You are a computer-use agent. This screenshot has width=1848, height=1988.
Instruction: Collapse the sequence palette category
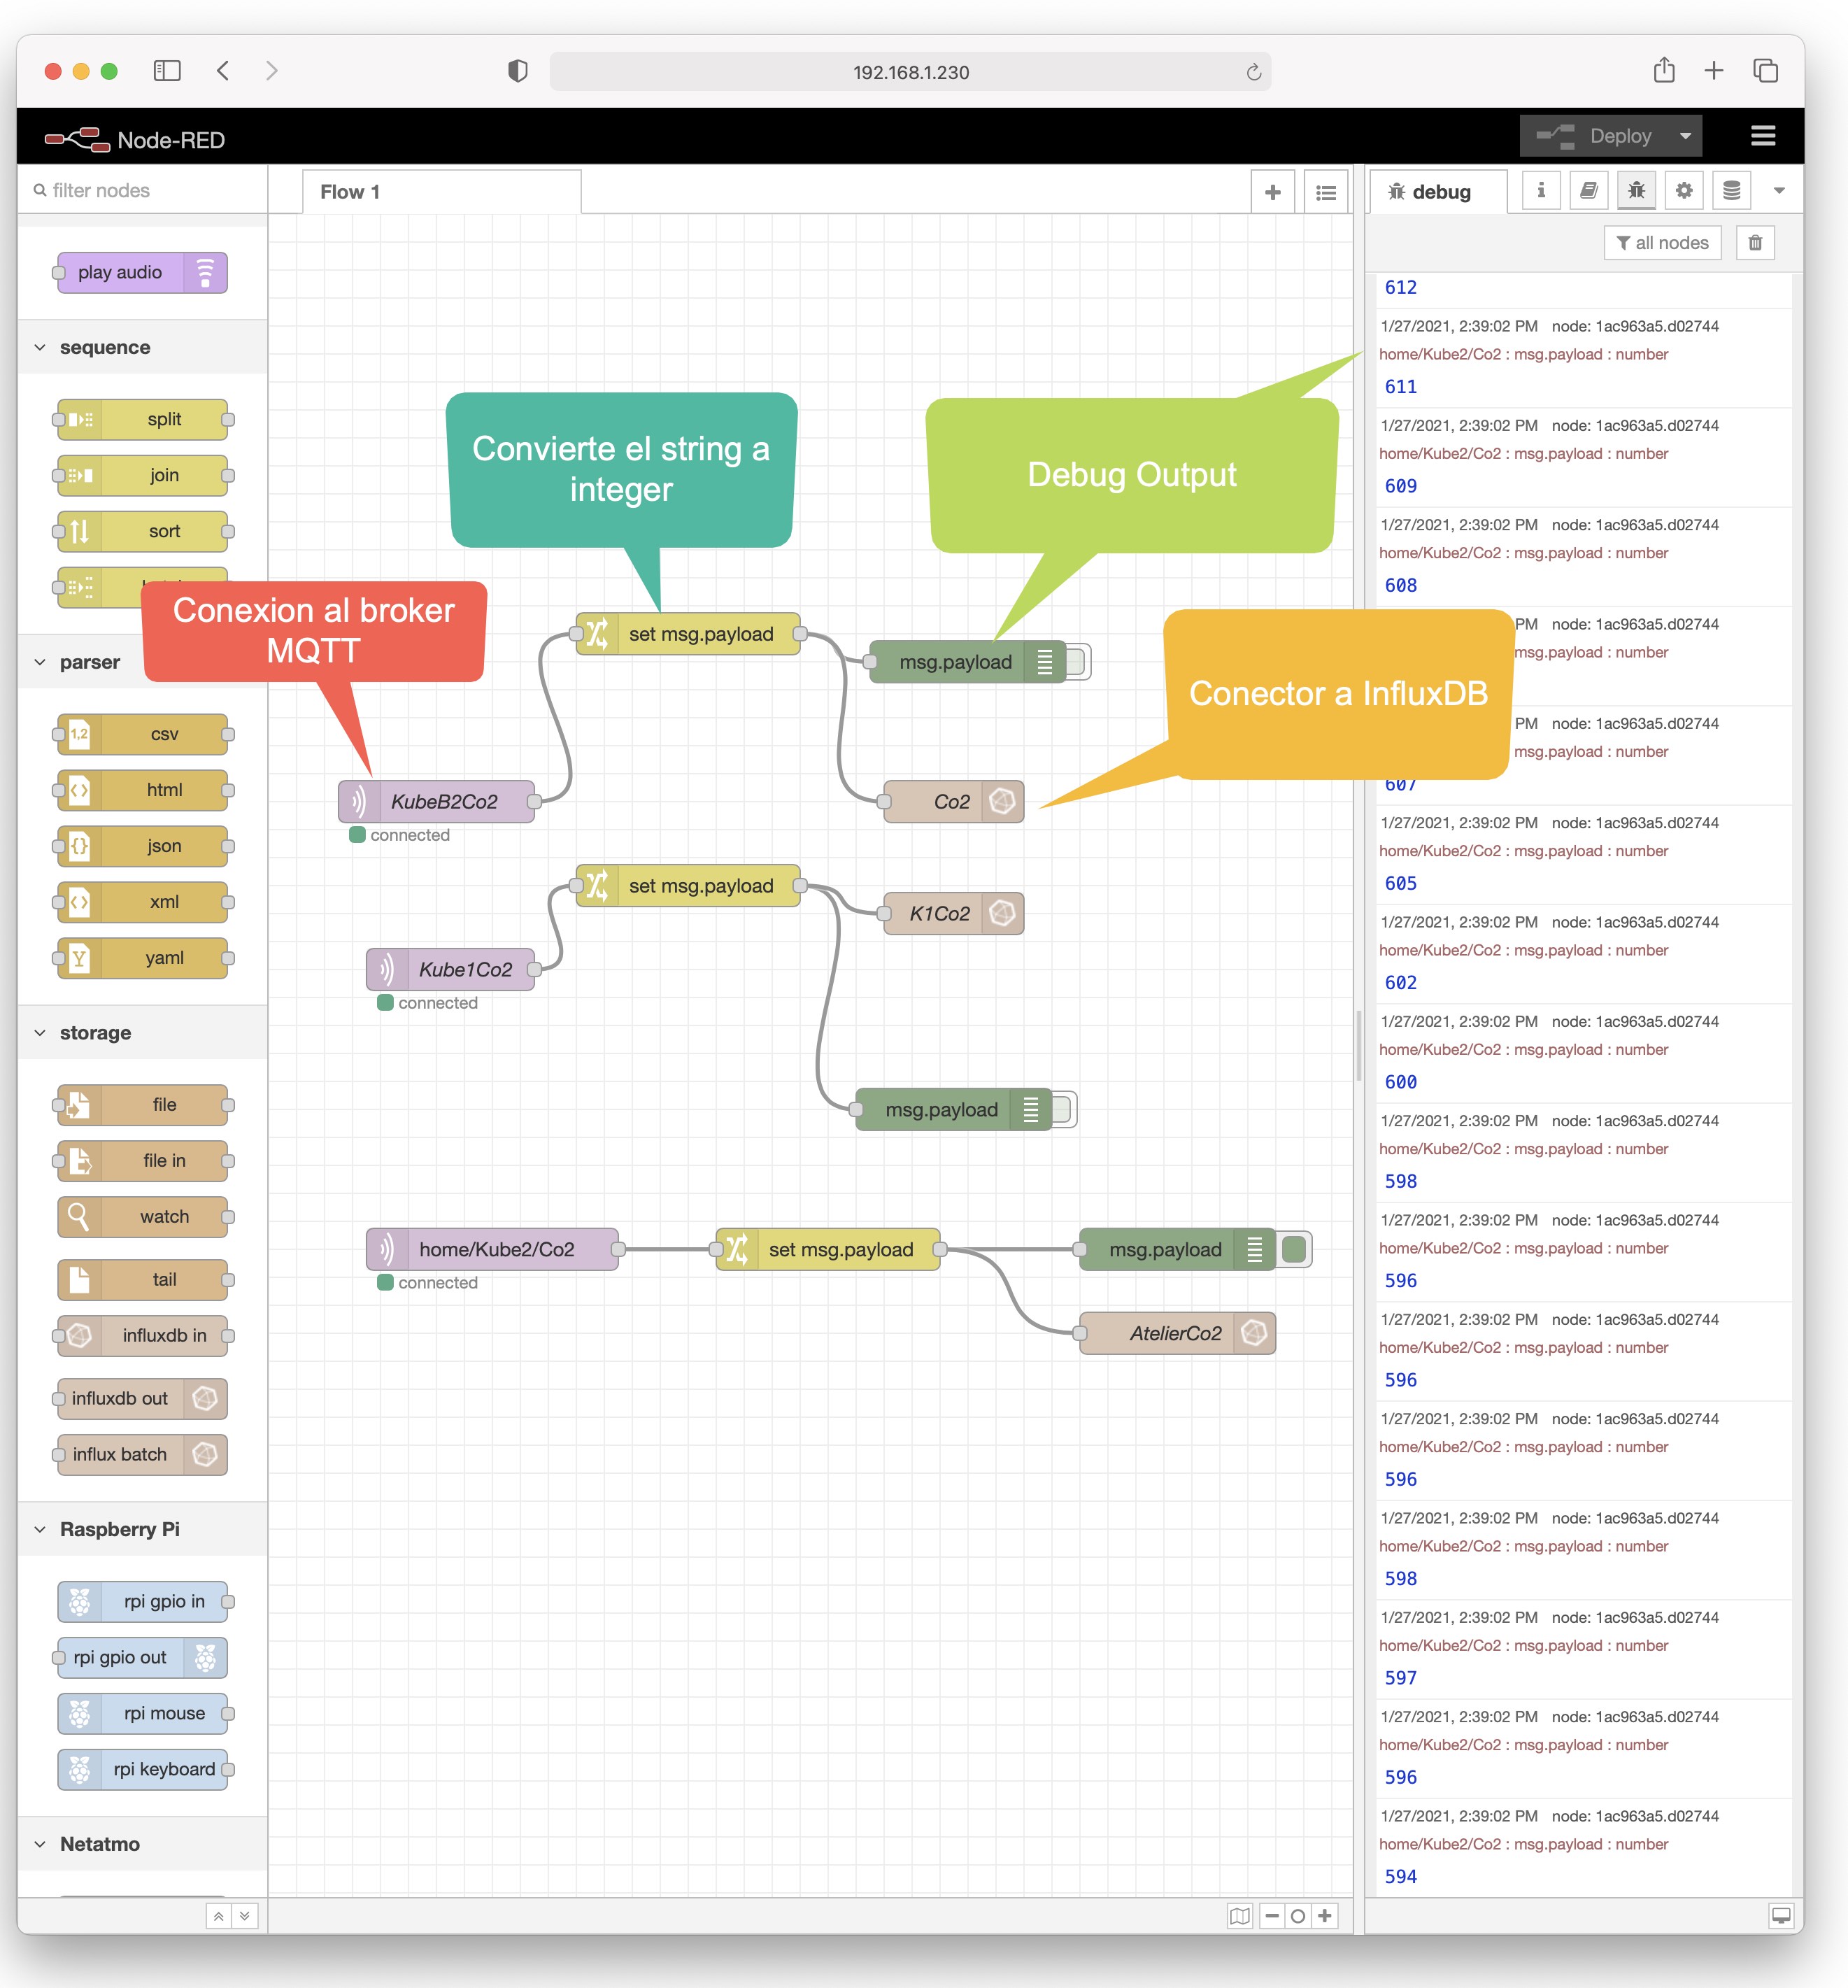coord(143,347)
